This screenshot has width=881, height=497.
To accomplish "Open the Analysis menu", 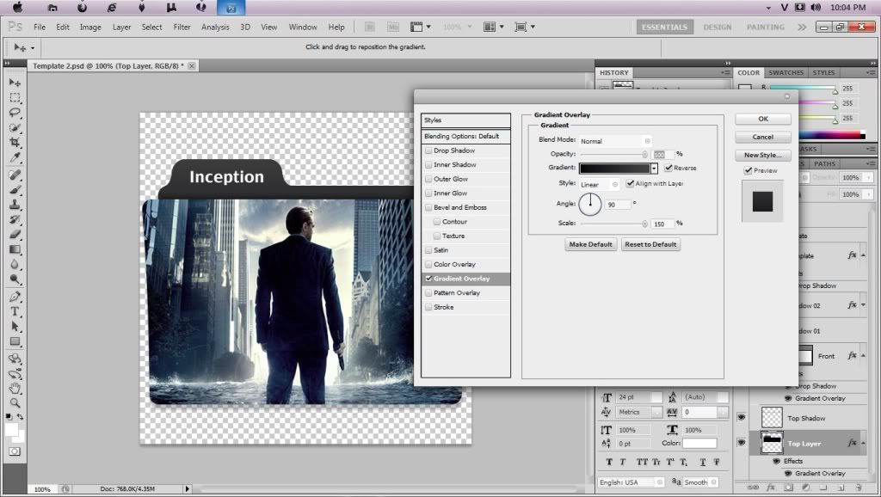I will coord(215,27).
